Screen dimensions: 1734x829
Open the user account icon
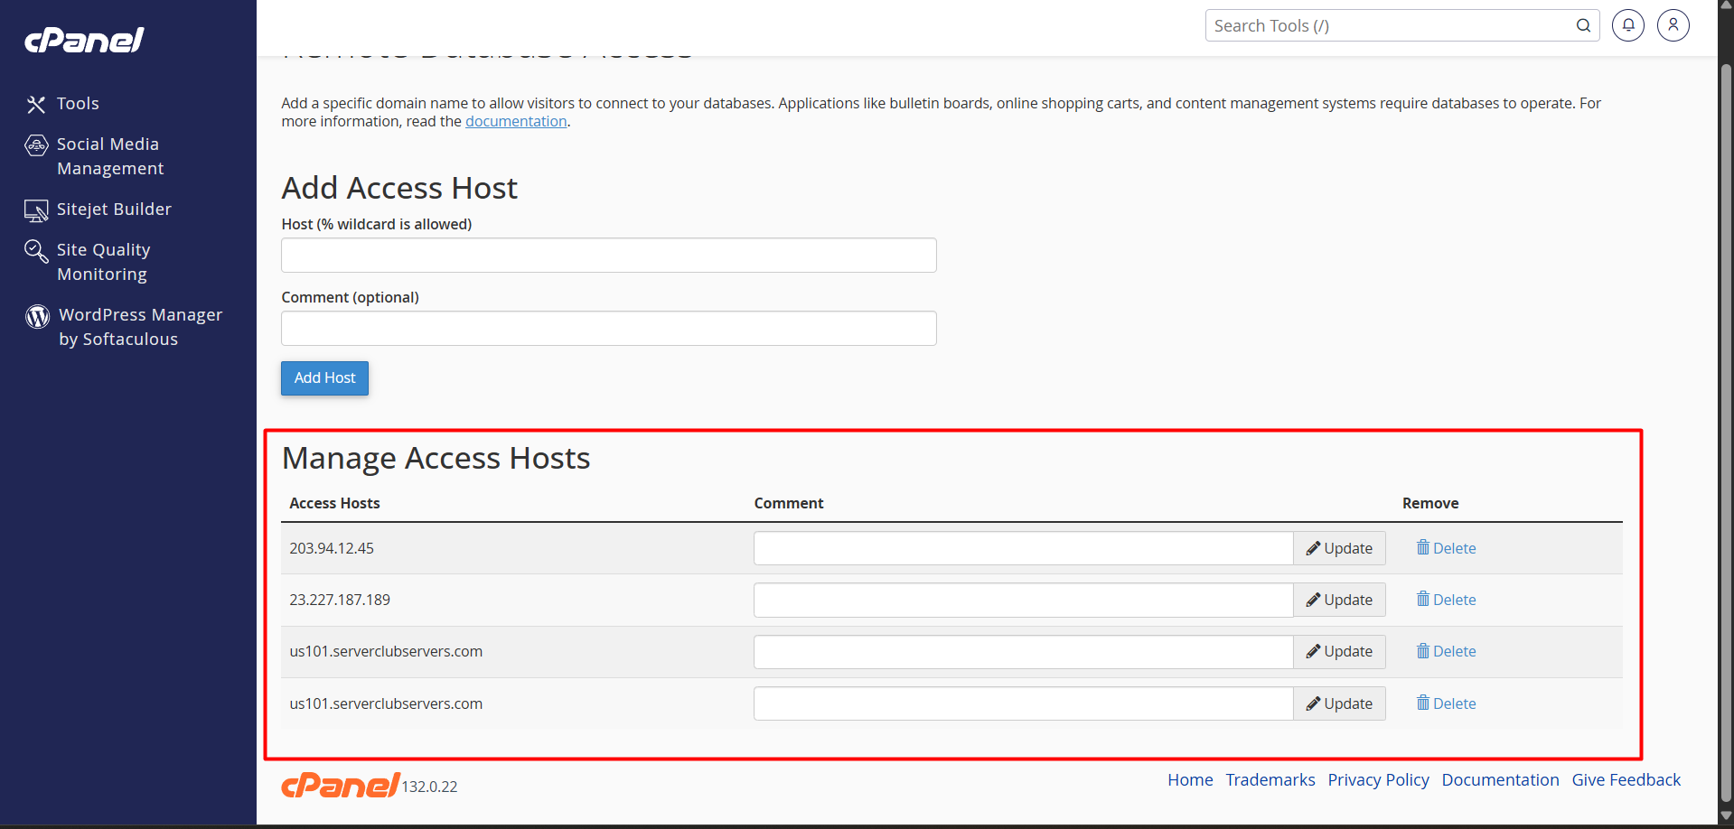pos(1673,25)
